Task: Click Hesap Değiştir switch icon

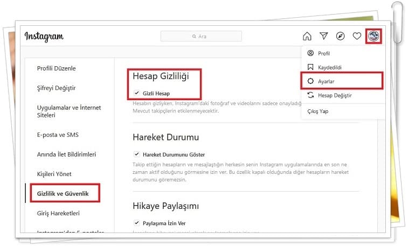Action: [x=310, y=95]
